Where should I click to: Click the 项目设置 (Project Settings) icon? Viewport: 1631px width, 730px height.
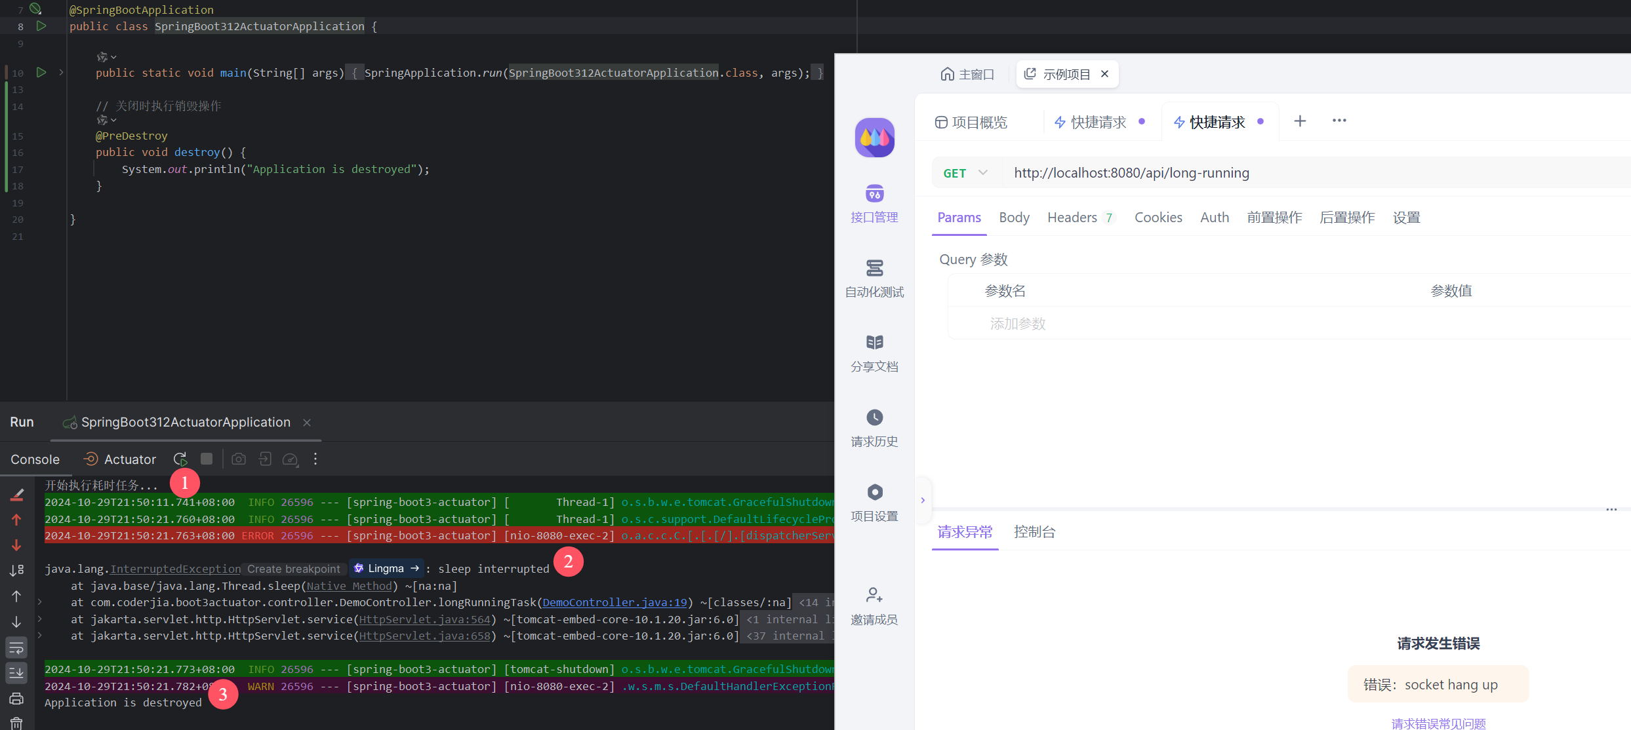click(x=875, y=491)
